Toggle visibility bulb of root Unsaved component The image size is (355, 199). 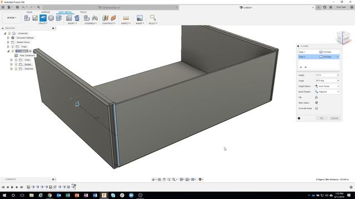pos(9,33)
